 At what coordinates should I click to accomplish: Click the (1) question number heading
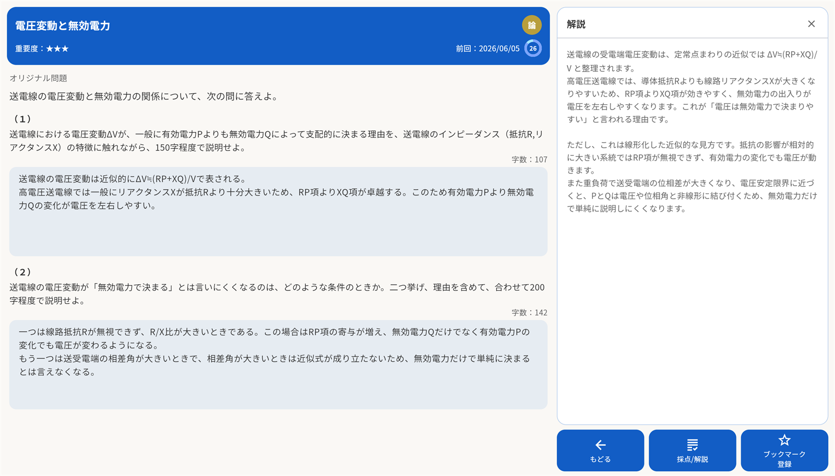(22, 119)
